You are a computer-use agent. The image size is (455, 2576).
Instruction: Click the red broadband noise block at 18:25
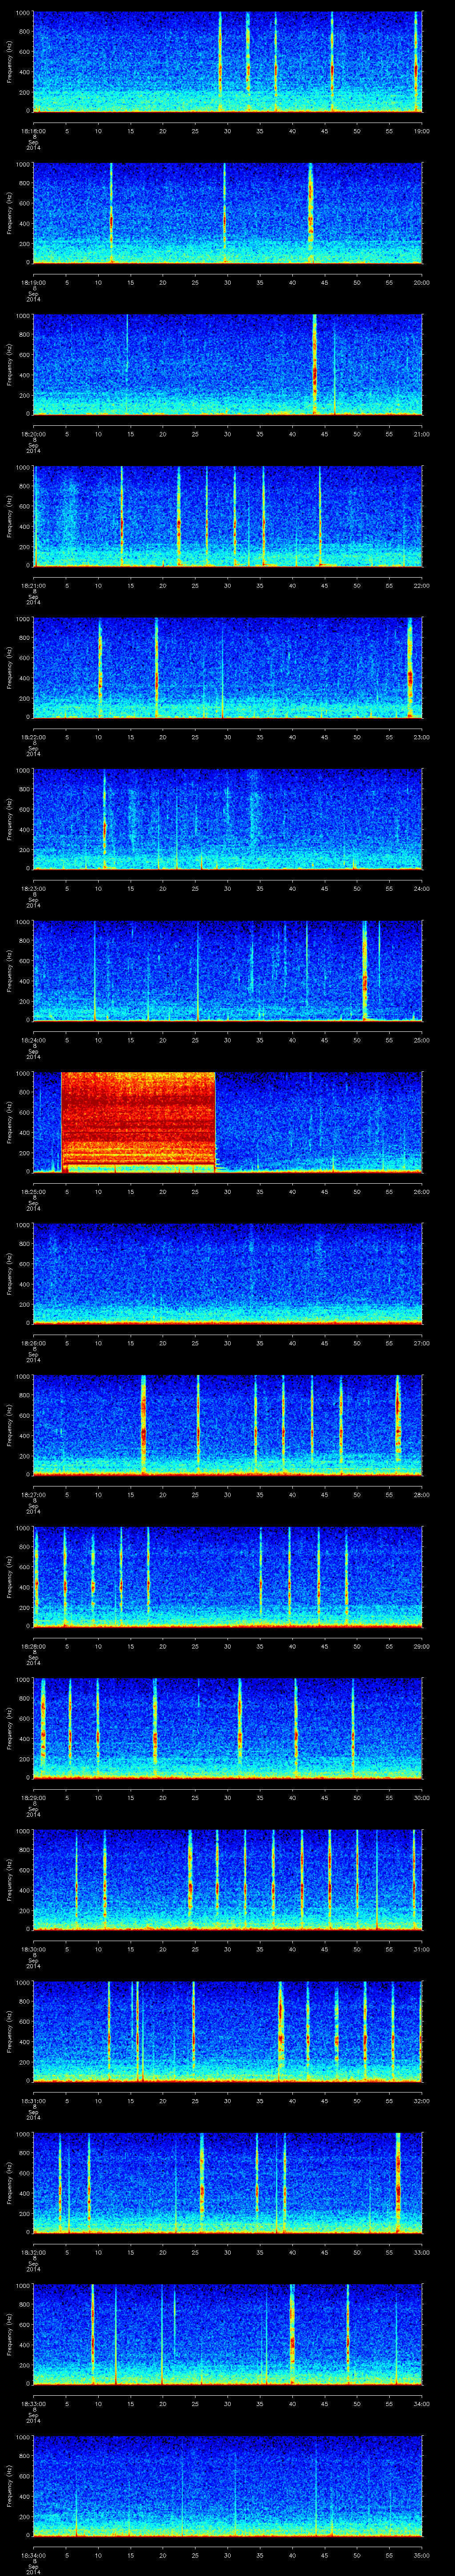tap(138, 1120)
